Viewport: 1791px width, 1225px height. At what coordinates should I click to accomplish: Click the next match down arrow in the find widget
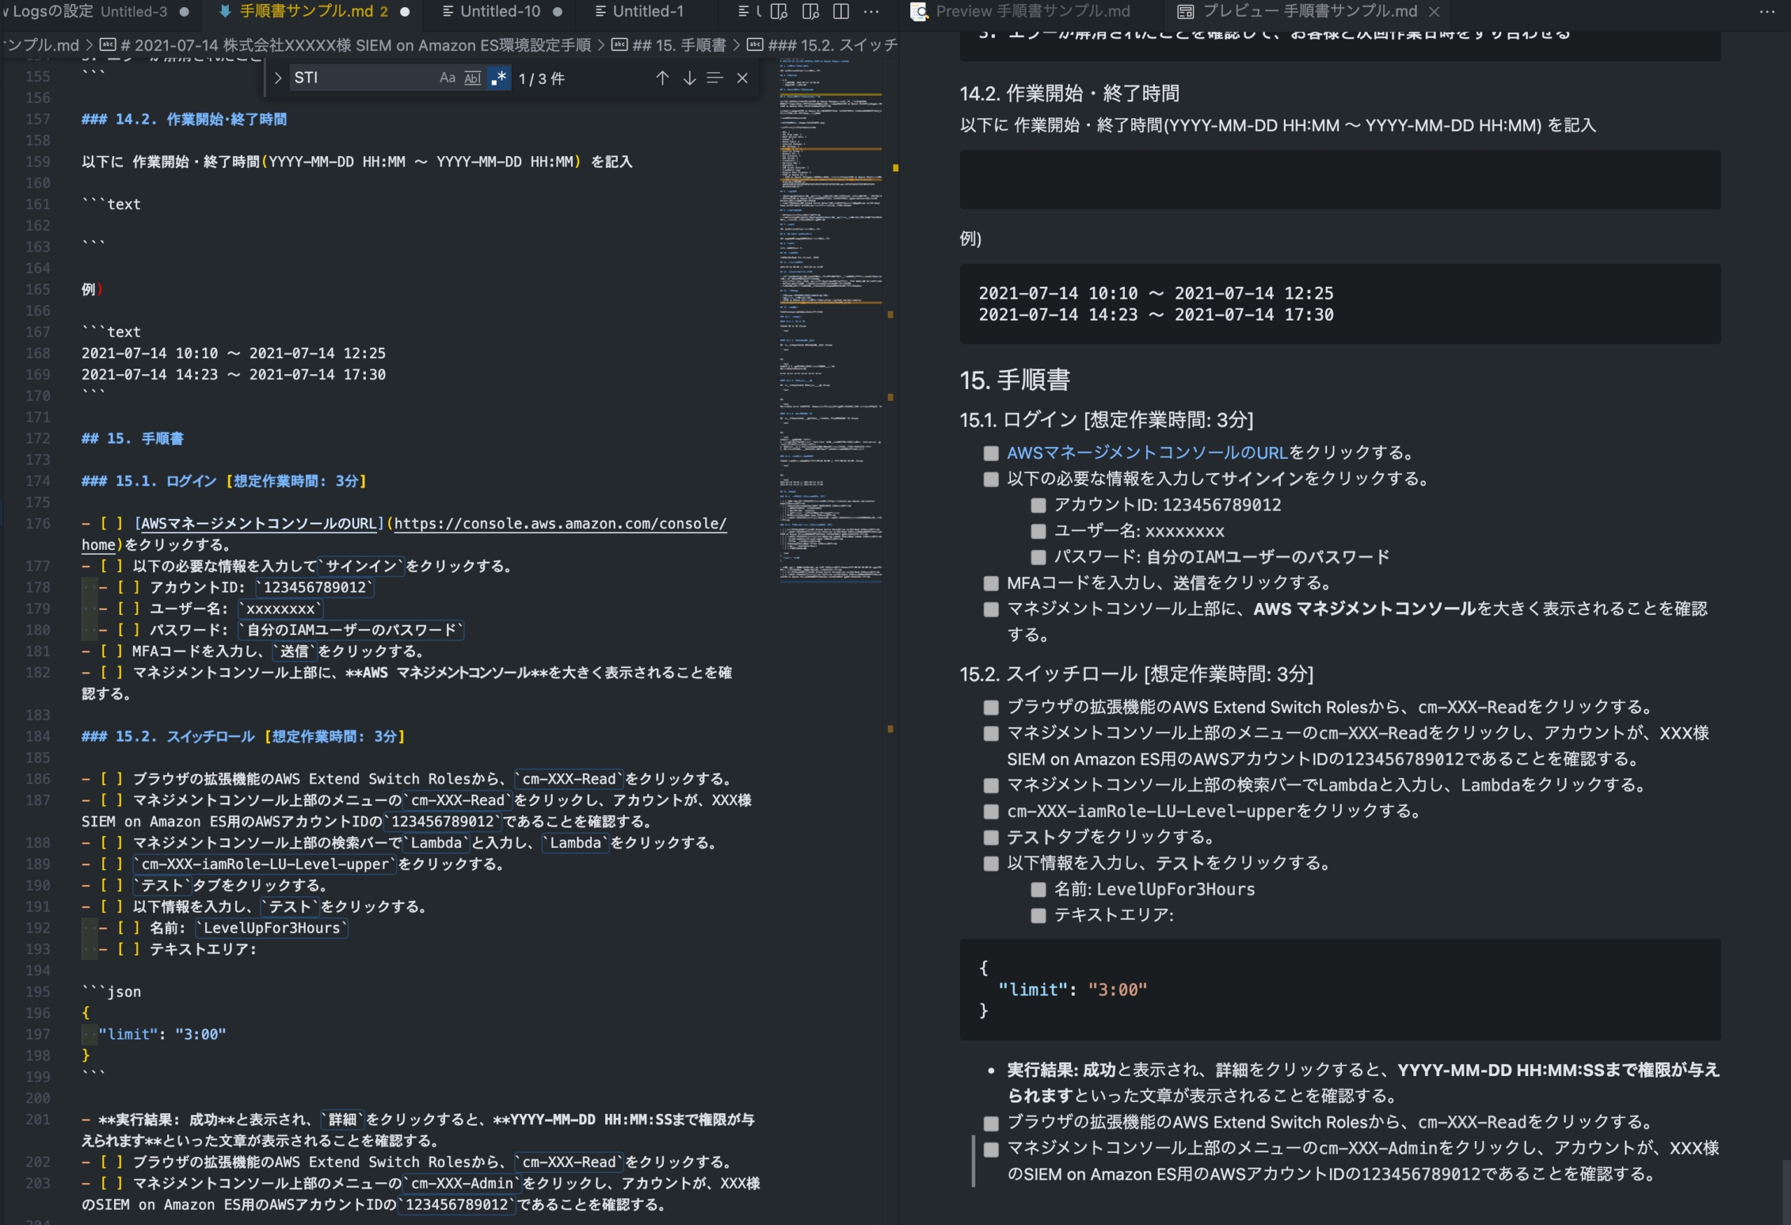(x=688, y=77)
